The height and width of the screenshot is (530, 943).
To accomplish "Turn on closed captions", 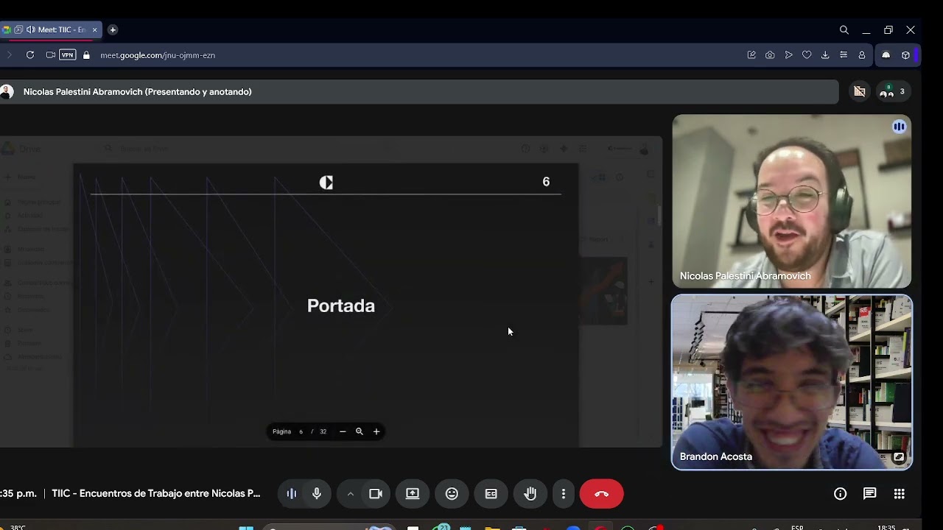I will [x=491, y=494].
